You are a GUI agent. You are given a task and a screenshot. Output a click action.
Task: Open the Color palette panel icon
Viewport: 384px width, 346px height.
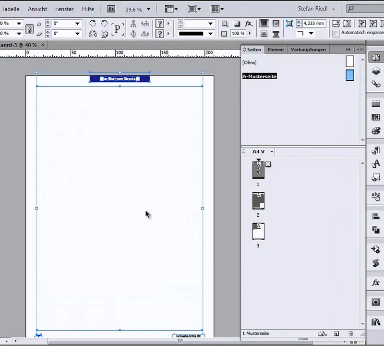[376, 130]
